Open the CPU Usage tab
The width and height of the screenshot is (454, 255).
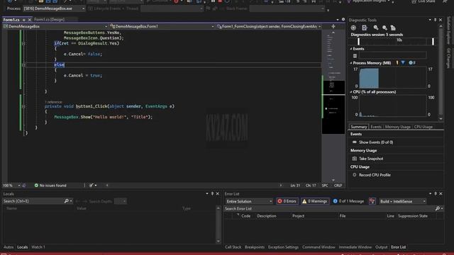[423, 127]
